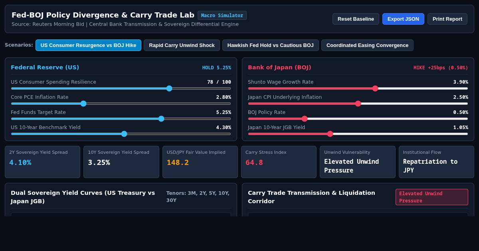Viewport: 479px width, 251px height.
Task: Click the HOLD 5.25% Fed status
Action: coord(217,68)
